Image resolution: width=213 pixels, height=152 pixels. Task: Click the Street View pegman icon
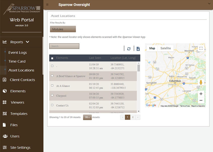point(201,82)
